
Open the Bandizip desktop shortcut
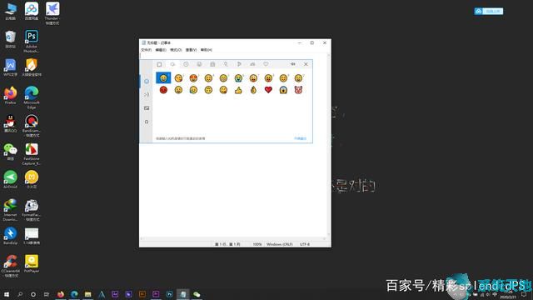coord(10,236)
